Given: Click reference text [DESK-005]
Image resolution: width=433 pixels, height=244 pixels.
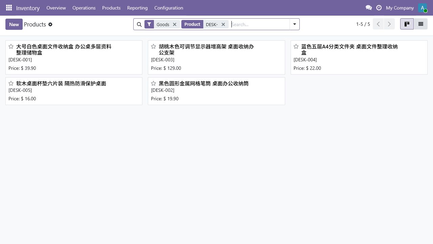Looking at the screenshot, I should [20, 90].
